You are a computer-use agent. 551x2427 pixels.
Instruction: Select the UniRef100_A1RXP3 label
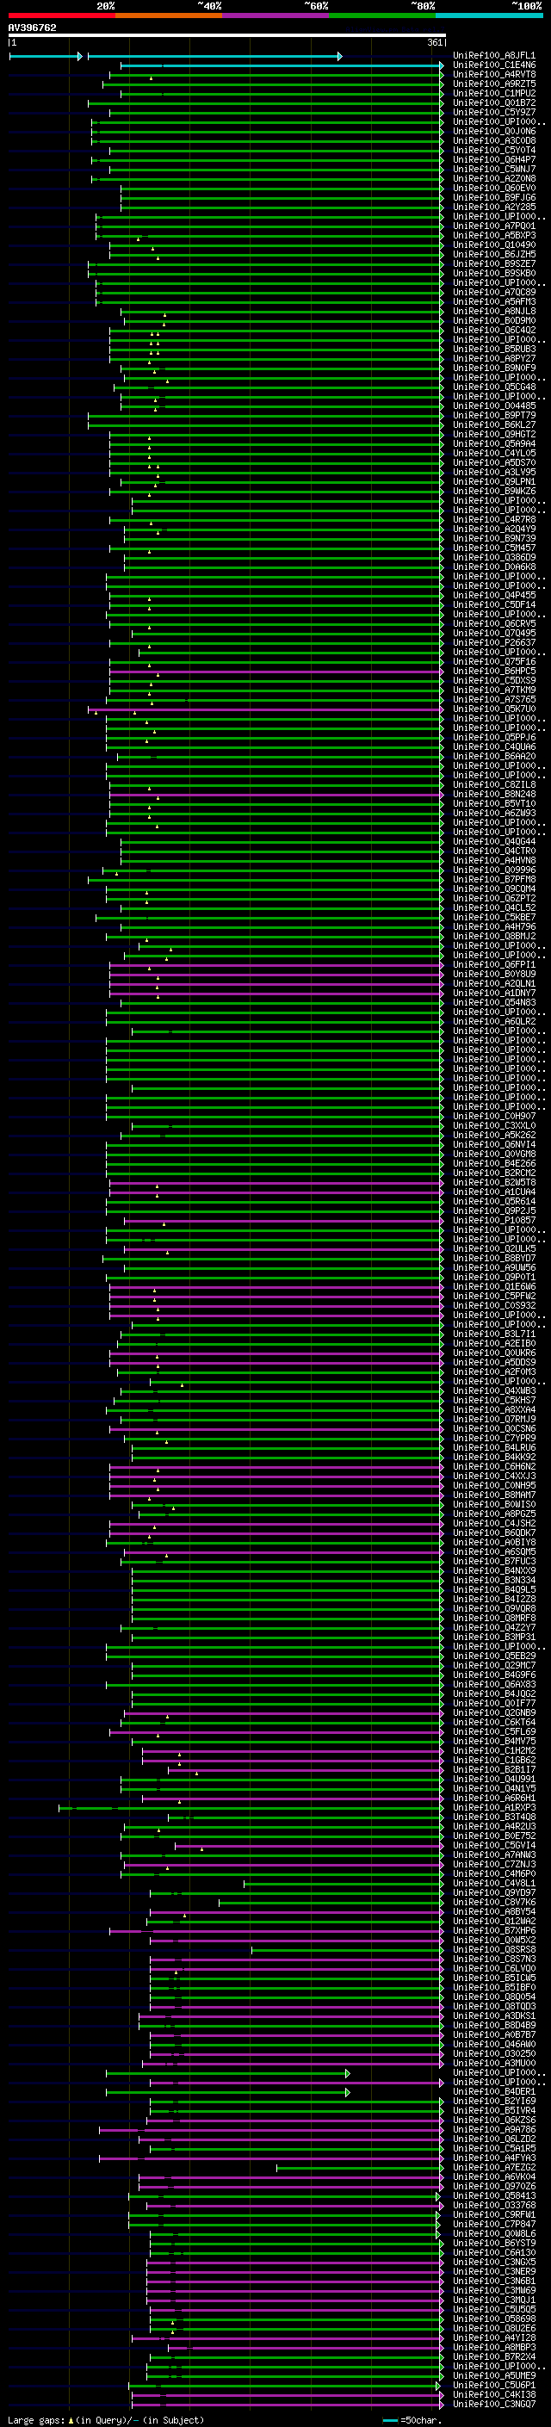point(494,1807)
